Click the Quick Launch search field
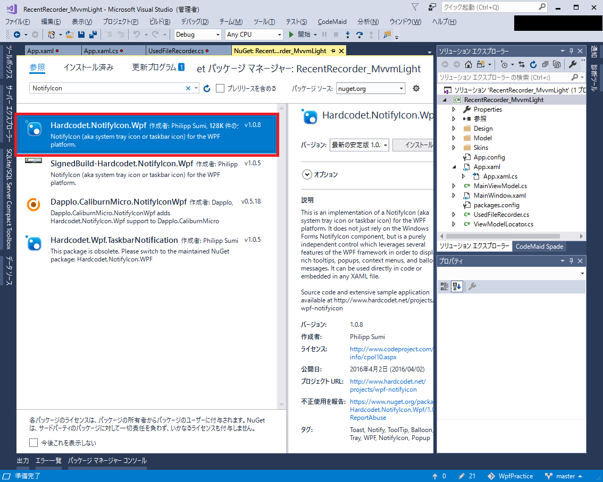Viewport: 603px width, 482px height. click(494, 7)
